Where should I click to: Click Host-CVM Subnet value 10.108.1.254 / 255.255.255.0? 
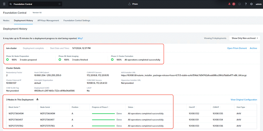pyautogui.click(x=48, y=75)
